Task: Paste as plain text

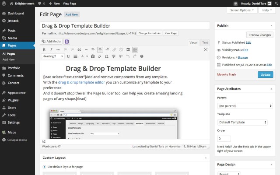Action: (x=93, y=56)
